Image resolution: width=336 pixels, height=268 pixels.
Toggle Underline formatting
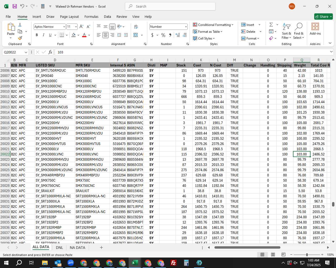(x=50, y=35)
